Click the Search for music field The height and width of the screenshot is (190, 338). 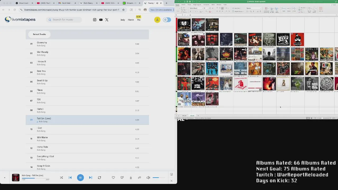tap(64, 20)
